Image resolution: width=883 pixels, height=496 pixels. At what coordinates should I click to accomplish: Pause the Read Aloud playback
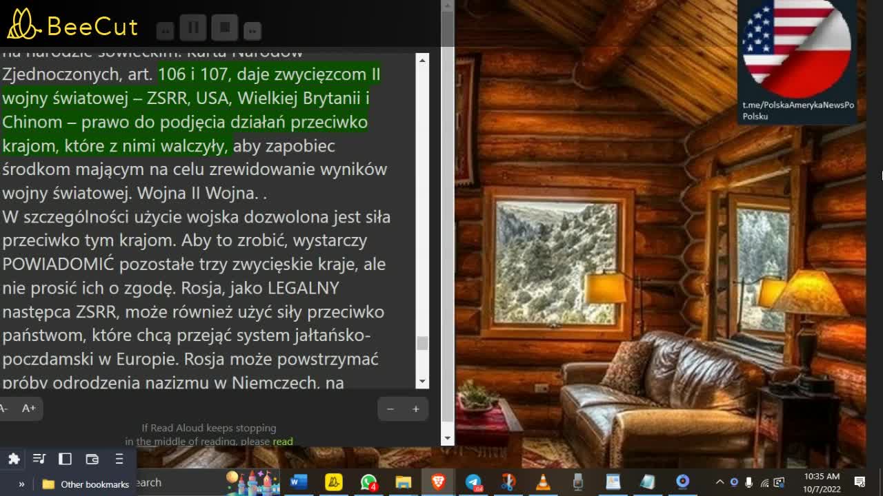(193, 28)
